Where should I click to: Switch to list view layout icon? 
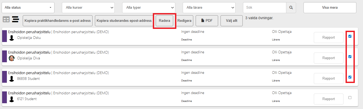16,19
